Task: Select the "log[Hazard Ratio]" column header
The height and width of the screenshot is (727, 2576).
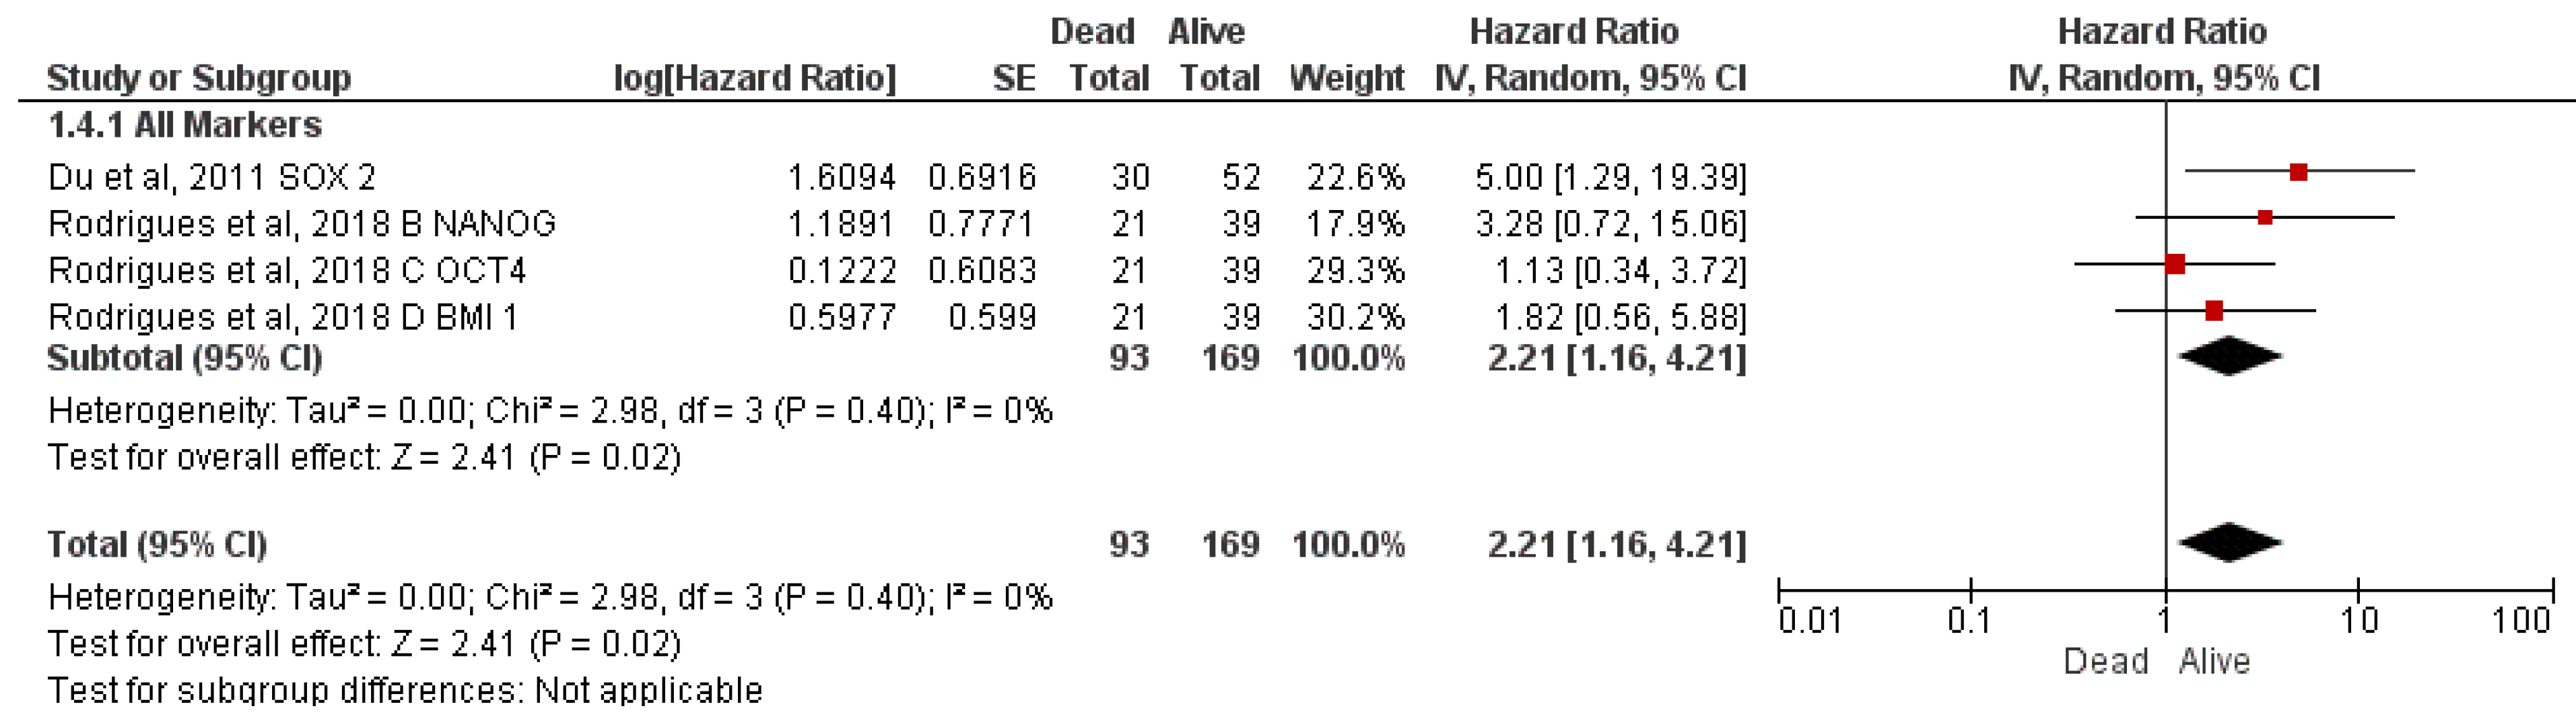Action: click(754, 78)
